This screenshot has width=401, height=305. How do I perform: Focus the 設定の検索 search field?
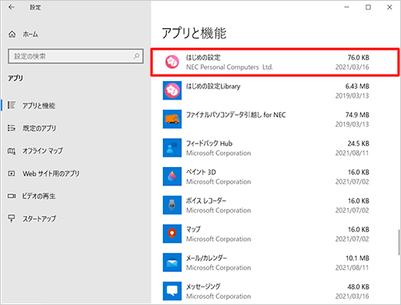tap(75, 56)
